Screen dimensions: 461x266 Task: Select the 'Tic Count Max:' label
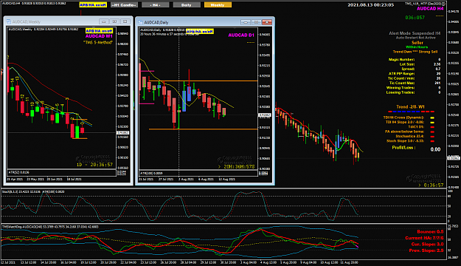pyautogui.click(x=402, y=83)
